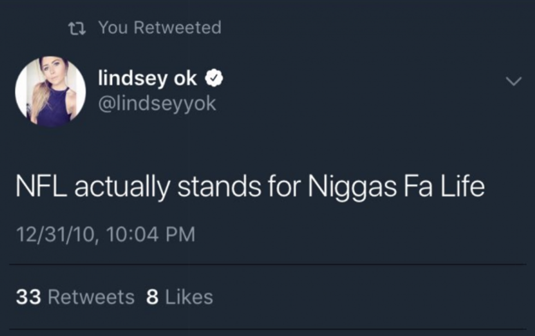Click the likes count number 8
Viewport: 535px width, 336px height.
[153, 297]
